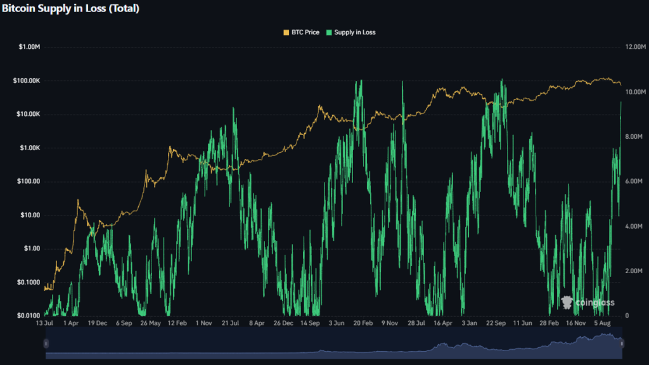Toggle the BTC Price series label
The height and width of the screenshot is (365, 649).
coord(305,32)
